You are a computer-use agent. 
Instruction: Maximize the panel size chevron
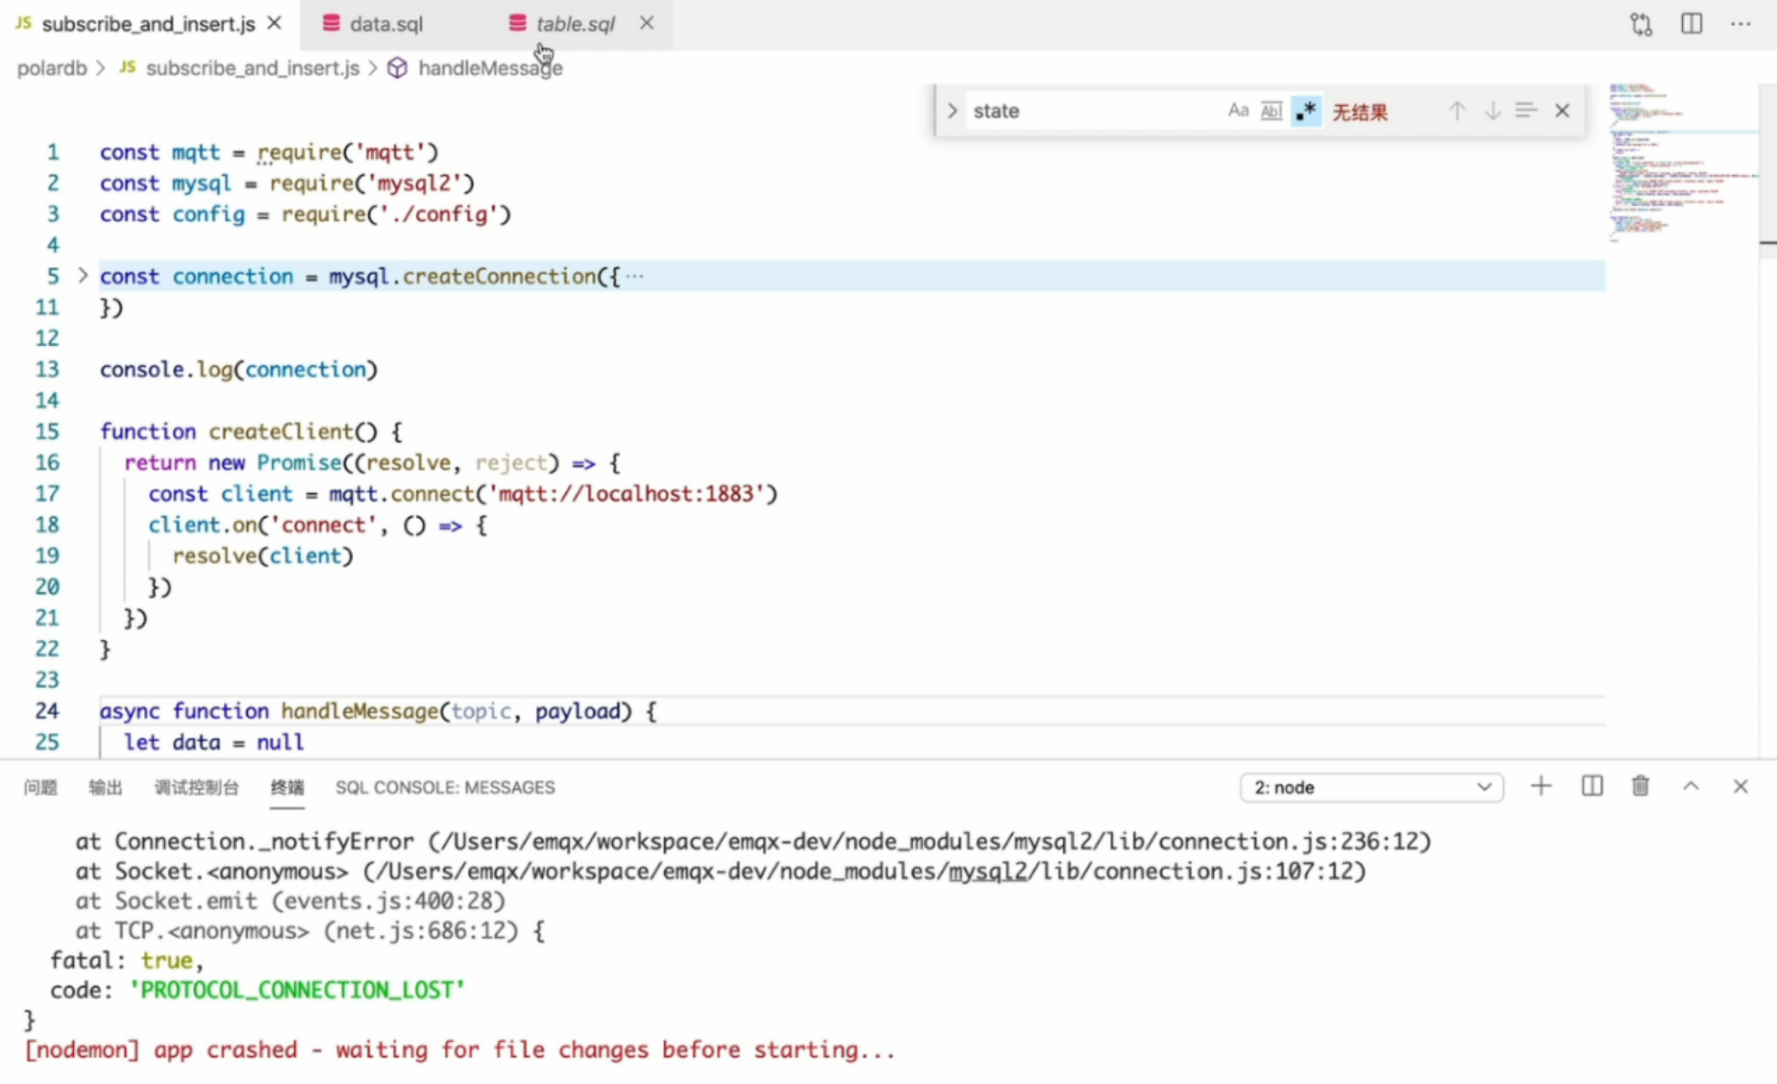pos(1691,787)
